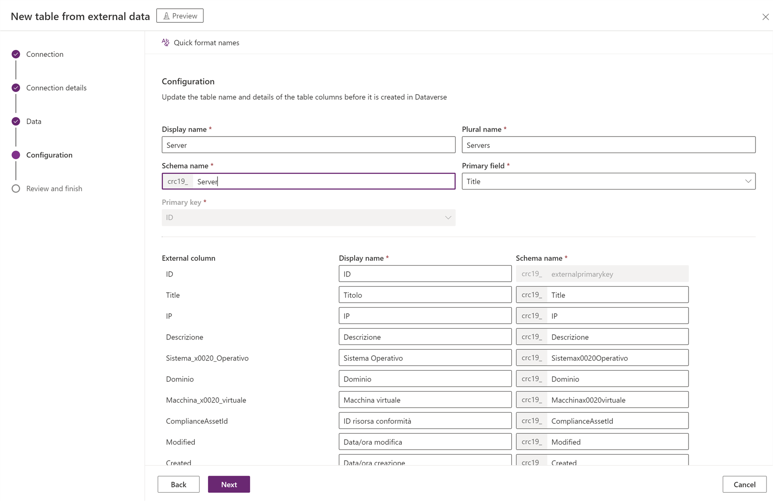Click the Connection step checkmark icon
Viewport: 773px width, 501px height.
pyautogui.click(x=16, y=54)
